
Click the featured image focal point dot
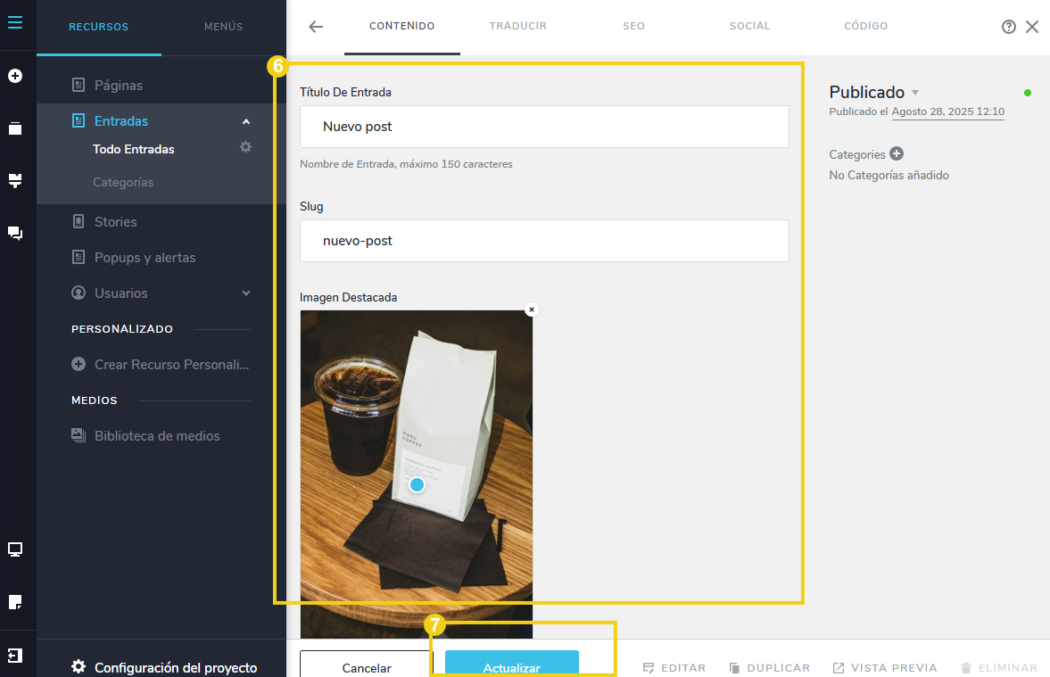pyautogui.click(x=417, y=484)
